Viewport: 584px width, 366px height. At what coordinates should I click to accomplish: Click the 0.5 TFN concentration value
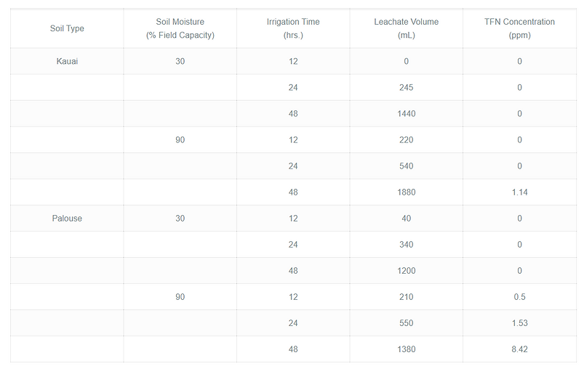pyautogui.click(x=519, y=296)
